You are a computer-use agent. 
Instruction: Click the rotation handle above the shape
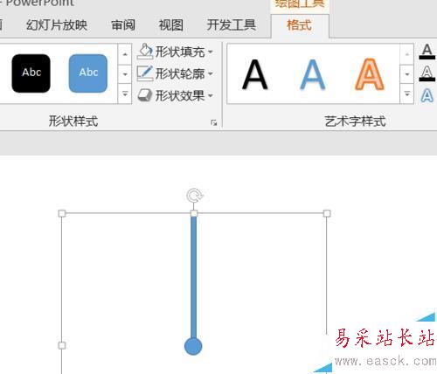click(194, 195)
